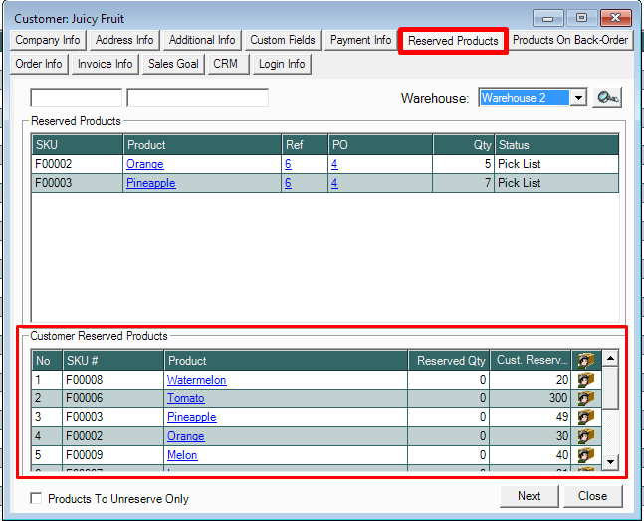The image size is (644, 521).
Task: Maximize the Customer window
Action: coord(581,17)
